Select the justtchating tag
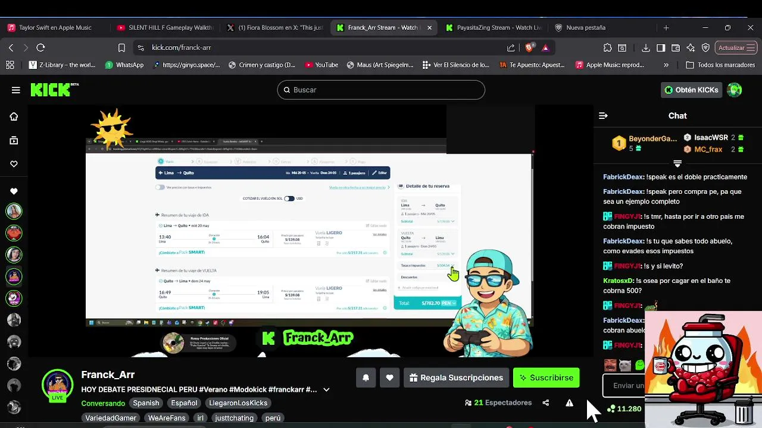762x428 pixels. pyautogui.click(x=235, y=418)
